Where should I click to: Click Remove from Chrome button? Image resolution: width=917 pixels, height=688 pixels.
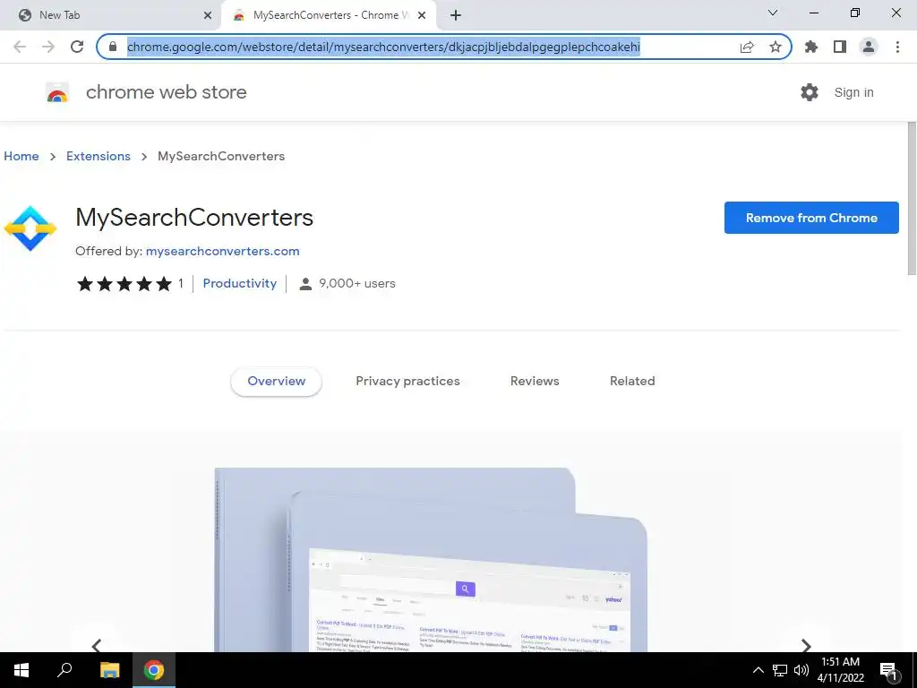[811, 218]
